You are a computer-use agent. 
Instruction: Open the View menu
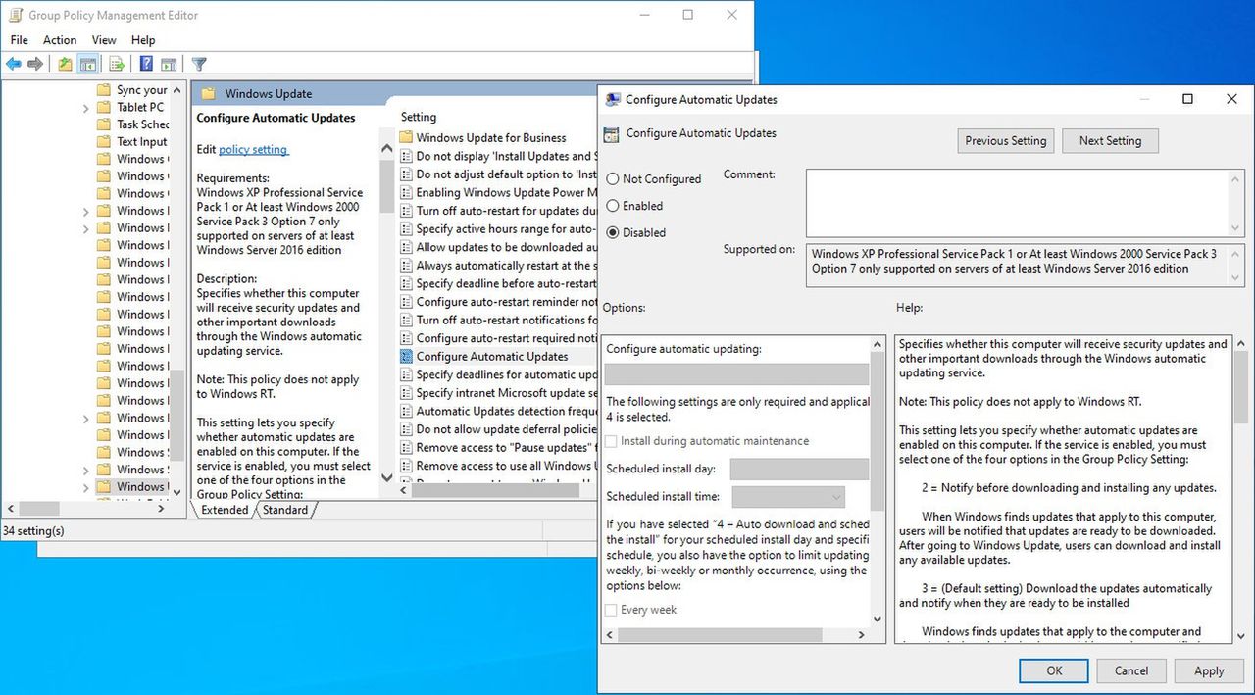click(104, 40)
